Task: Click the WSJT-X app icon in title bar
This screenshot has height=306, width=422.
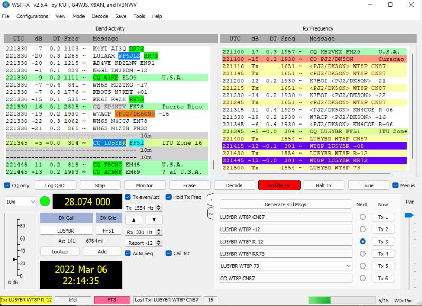Action: [x=5, y=5]
